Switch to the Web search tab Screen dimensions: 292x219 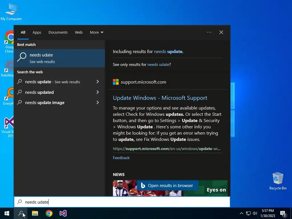click(79, 33)
